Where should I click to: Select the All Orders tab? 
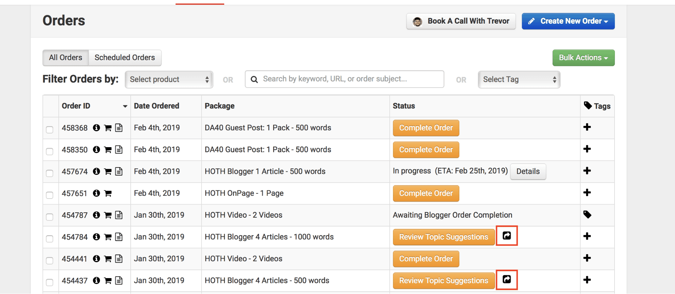[x=66, y=58]
